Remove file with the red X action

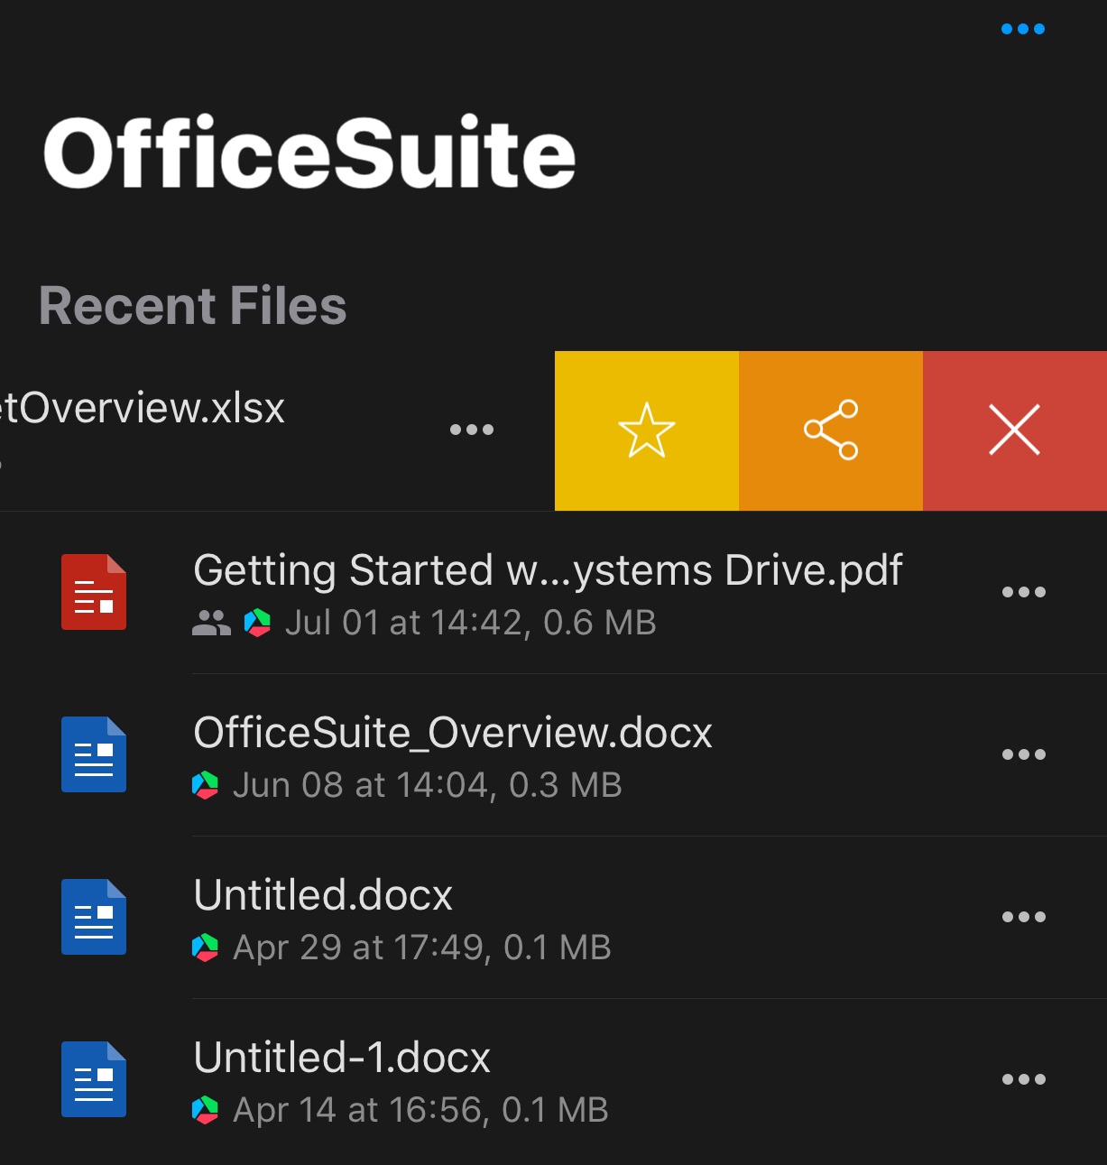[x=1015, y=430]
